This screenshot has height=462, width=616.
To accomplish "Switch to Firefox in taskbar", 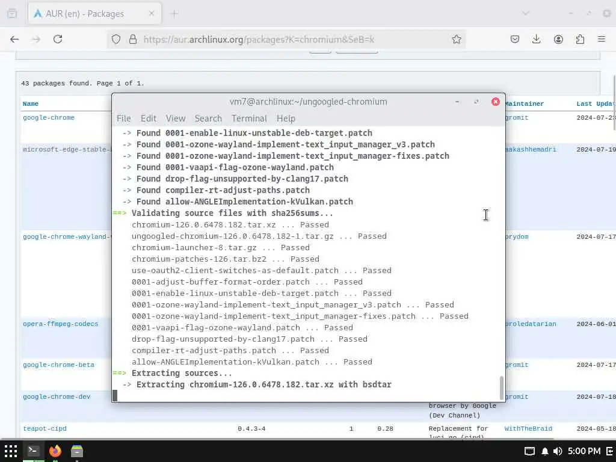I will click(55, 451).
